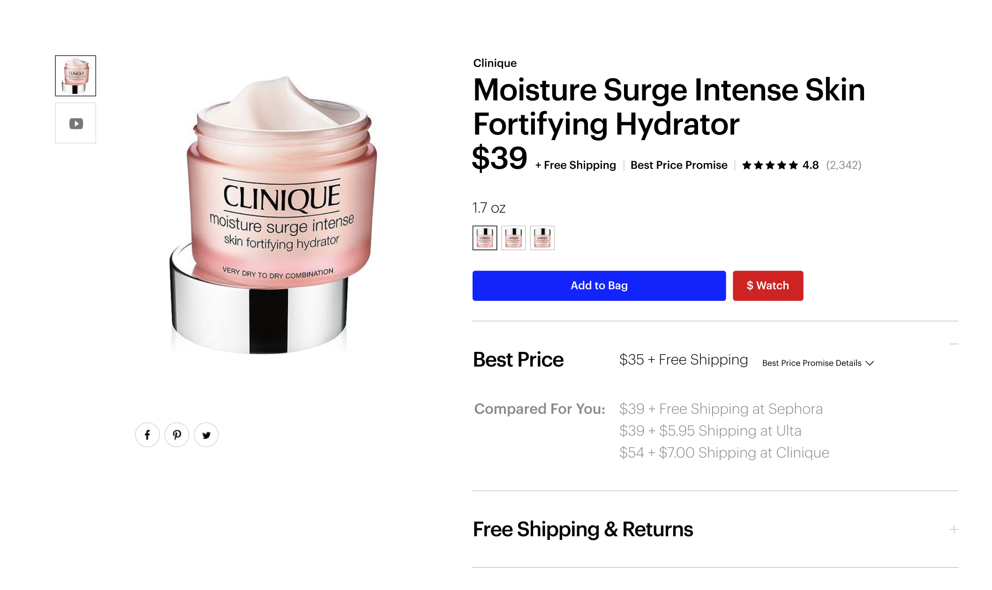Expand Best Price Promise Details chevron
992x590 pixels.
pyautogui.click(x=870, y=363)
